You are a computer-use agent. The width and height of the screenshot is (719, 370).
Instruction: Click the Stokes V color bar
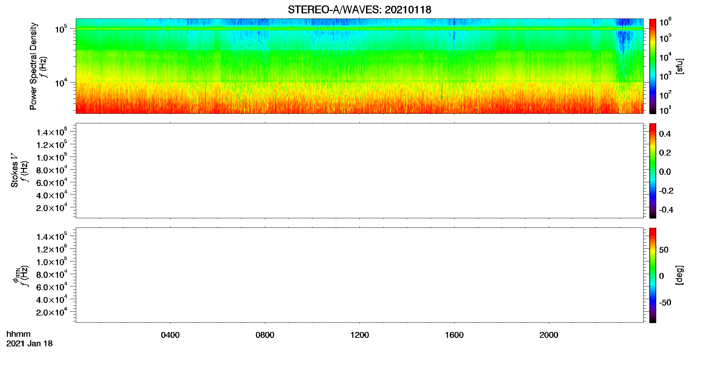652,171
